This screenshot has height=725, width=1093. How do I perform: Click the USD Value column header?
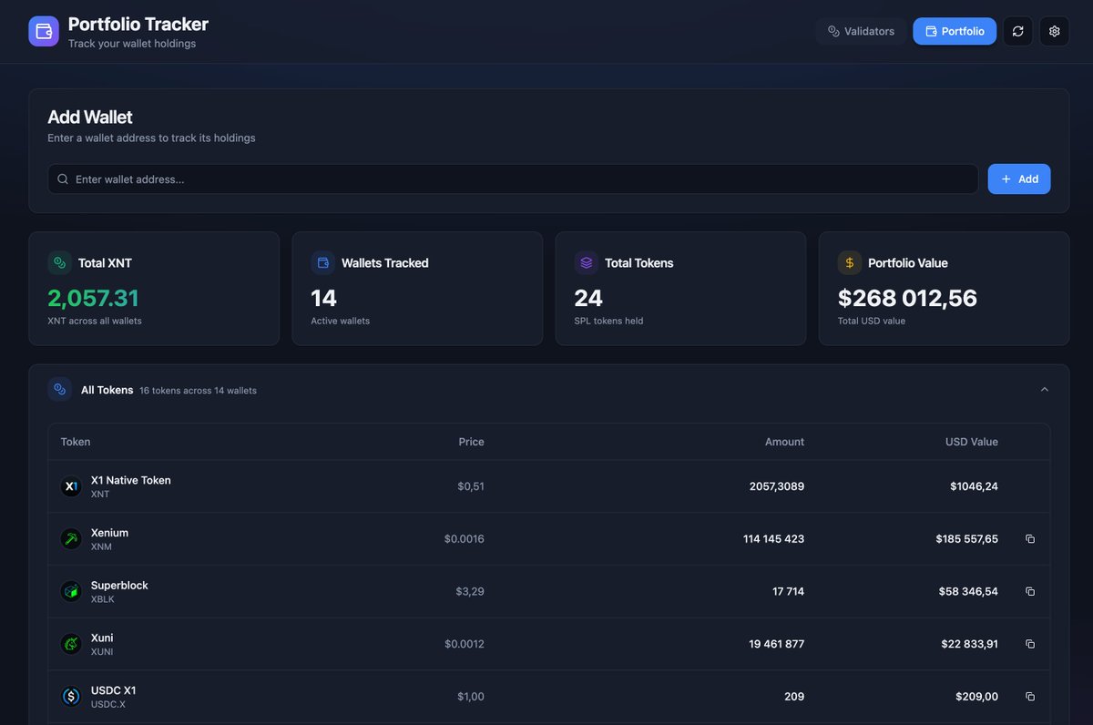click(972, 442)
